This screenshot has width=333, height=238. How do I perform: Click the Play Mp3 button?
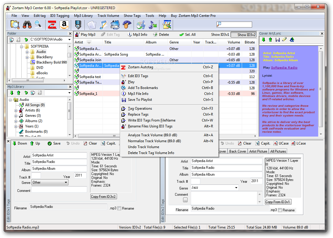(x=85, y=35)
